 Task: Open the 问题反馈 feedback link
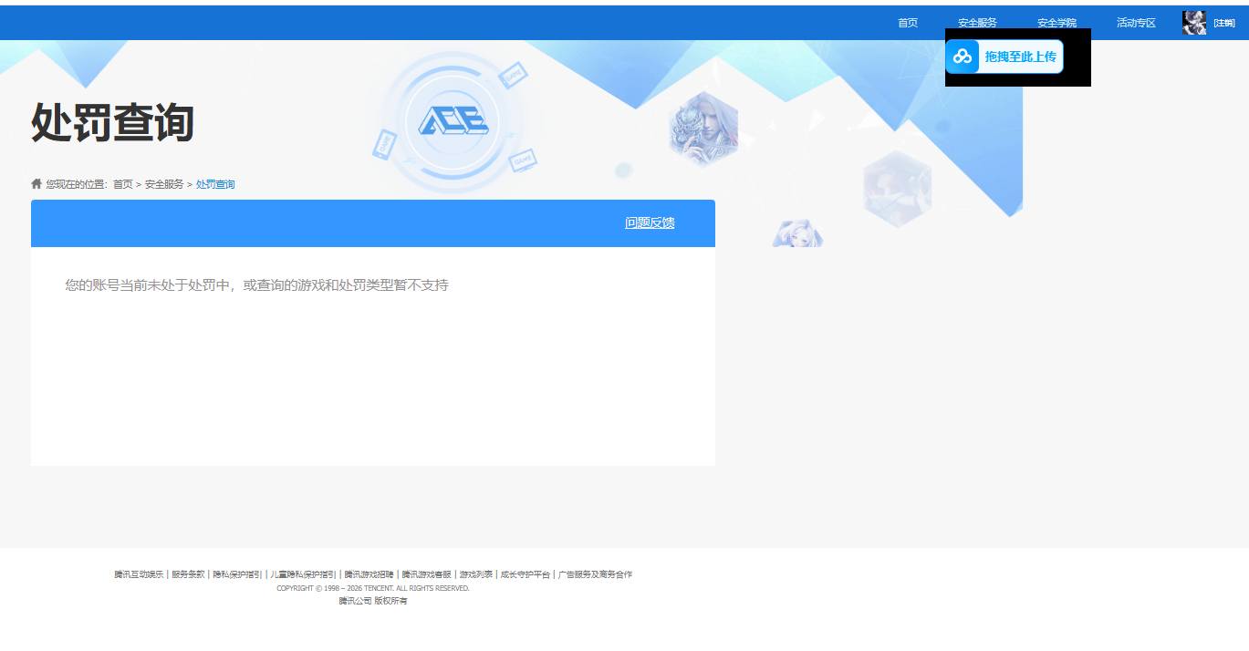(649, 222)
